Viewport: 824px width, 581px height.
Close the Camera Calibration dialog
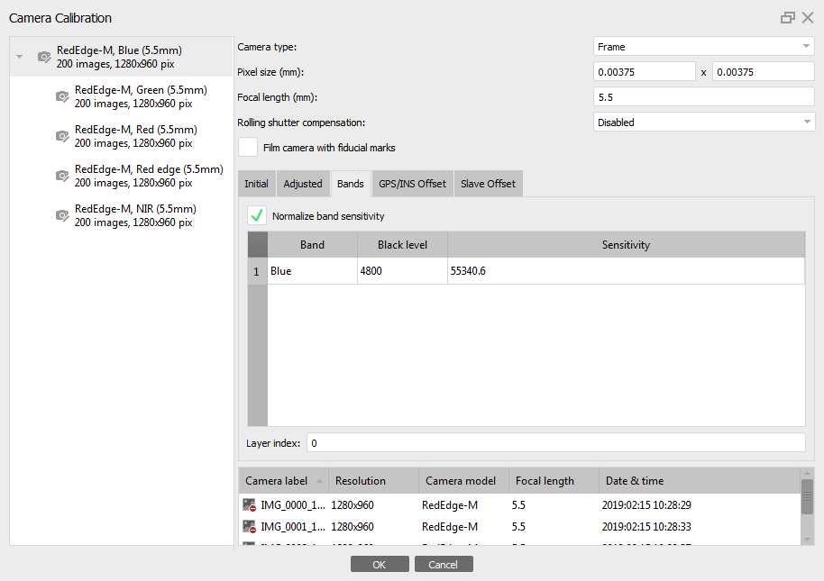tap(808, 18)
